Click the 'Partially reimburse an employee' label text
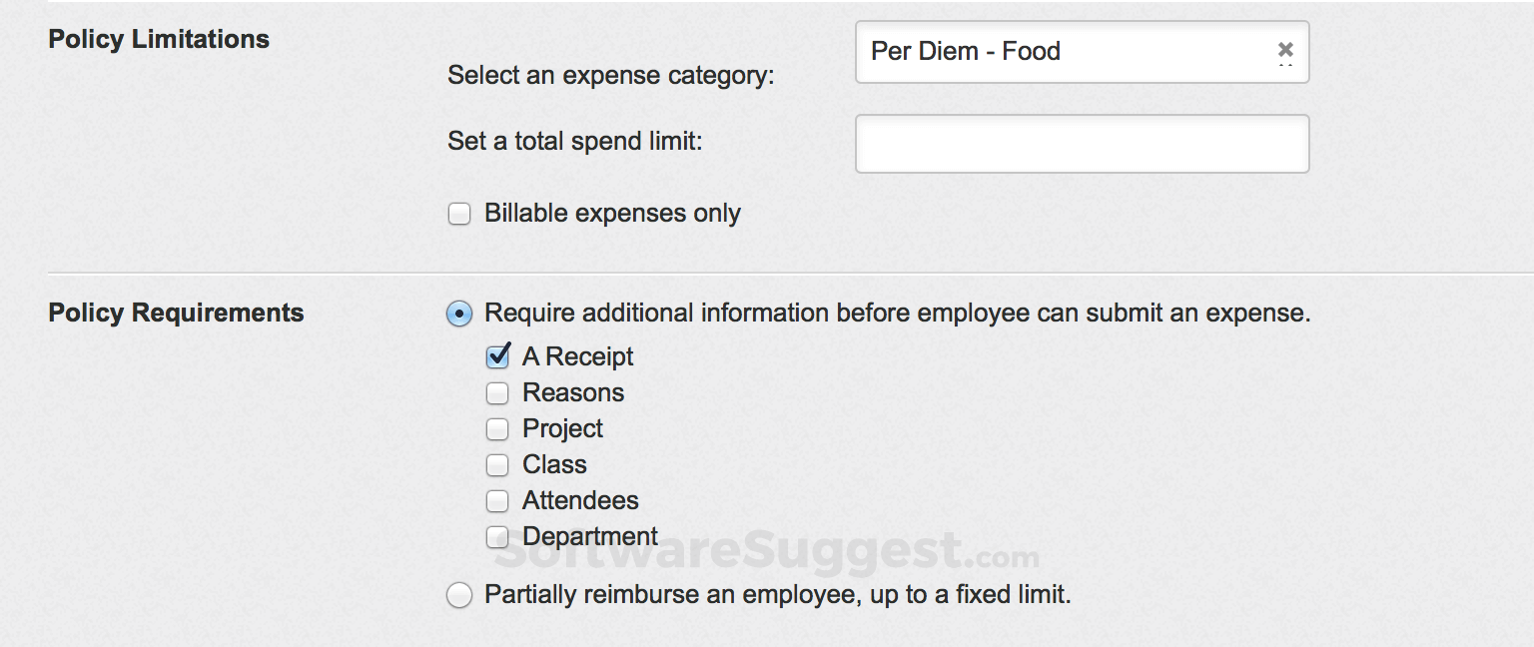Viewport: 1534px width, 647px height. tap(777, 595)
